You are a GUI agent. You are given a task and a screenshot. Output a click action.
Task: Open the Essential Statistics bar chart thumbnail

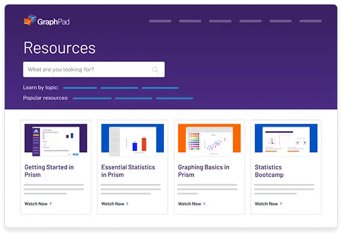pos(132,140)
